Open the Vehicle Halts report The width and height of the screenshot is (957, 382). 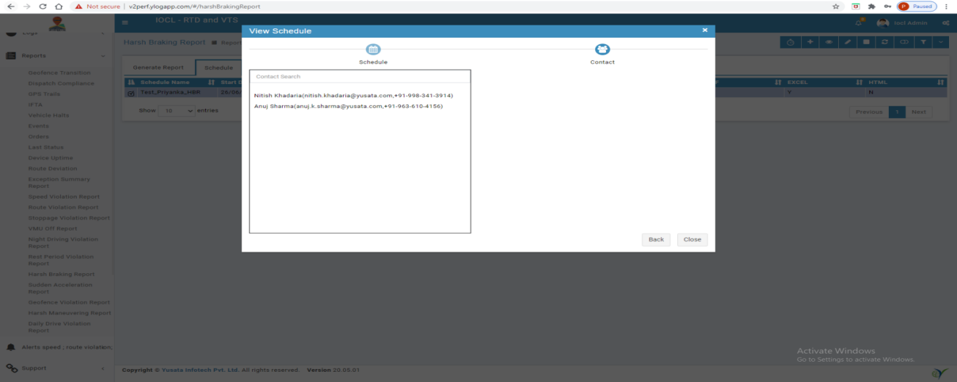[49, 115]
